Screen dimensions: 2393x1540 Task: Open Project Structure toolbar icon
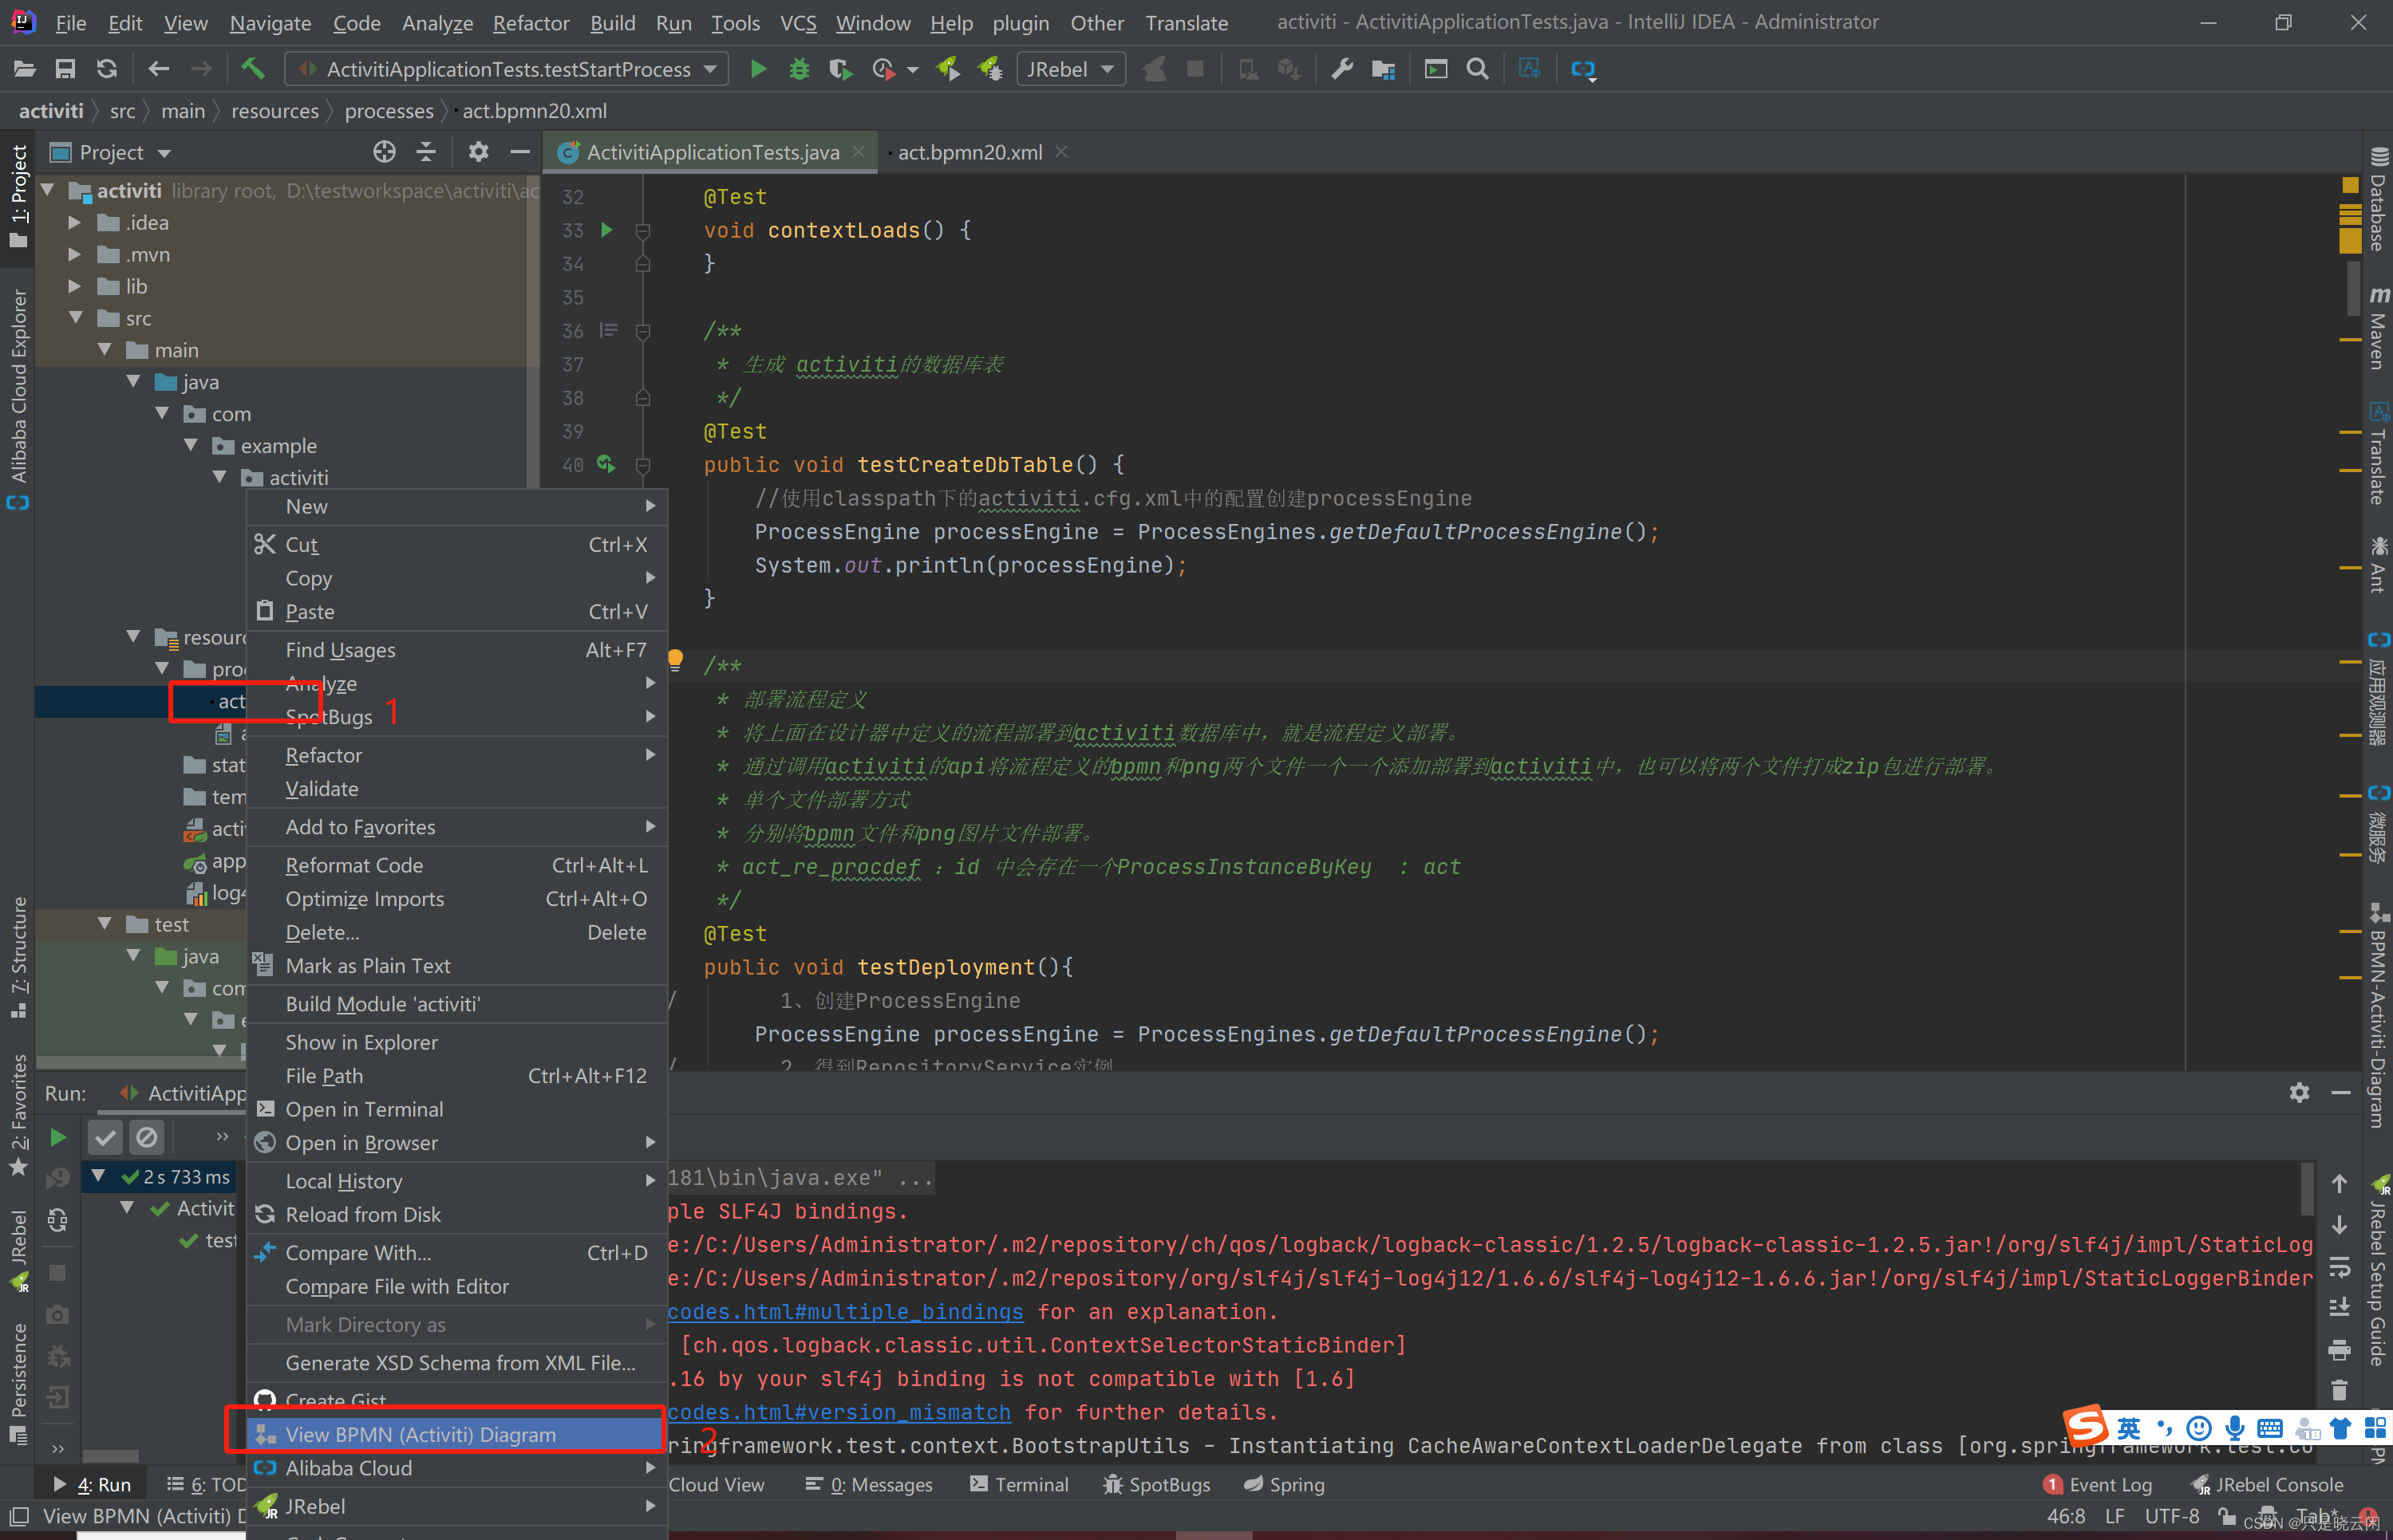1384,69
